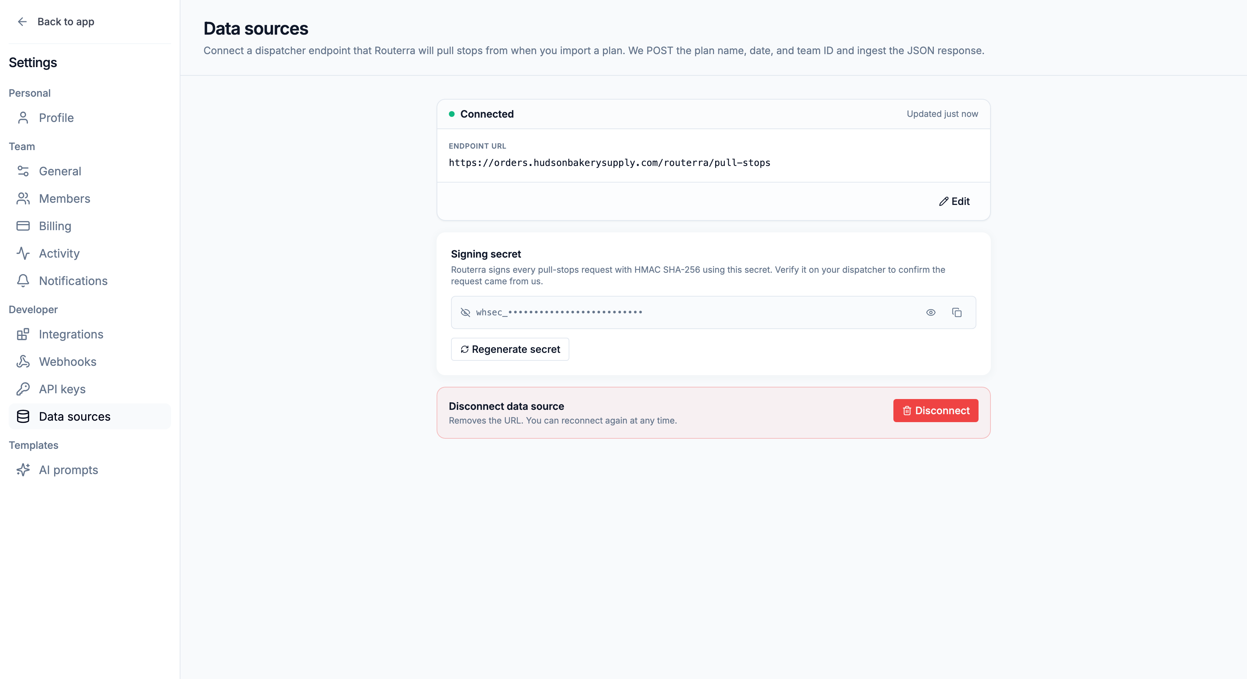Click the Data sources database icon
Viewport: 1247px width, 679px height.
click(23, 416)
